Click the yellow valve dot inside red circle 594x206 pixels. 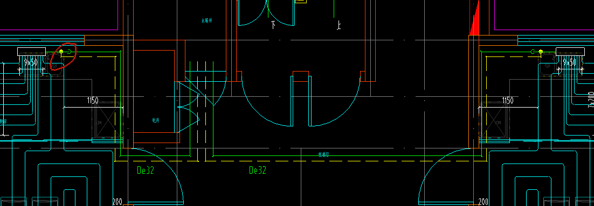click(x=61, y=51)
